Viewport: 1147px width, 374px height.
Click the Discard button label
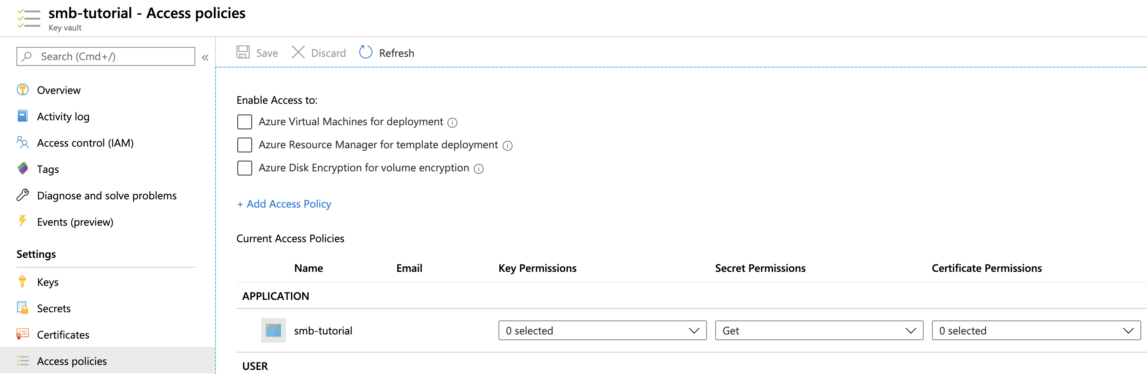pyautogui.click(x=328, y=53)
